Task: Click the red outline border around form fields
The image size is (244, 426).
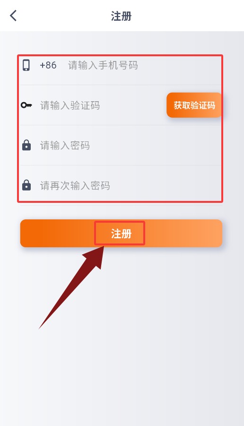Action: point(18,128)
